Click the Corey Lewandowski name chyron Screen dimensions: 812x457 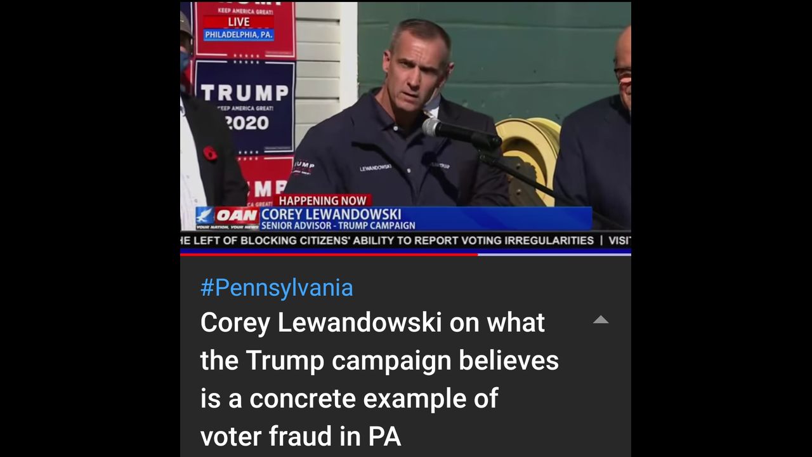coord(331,215)
